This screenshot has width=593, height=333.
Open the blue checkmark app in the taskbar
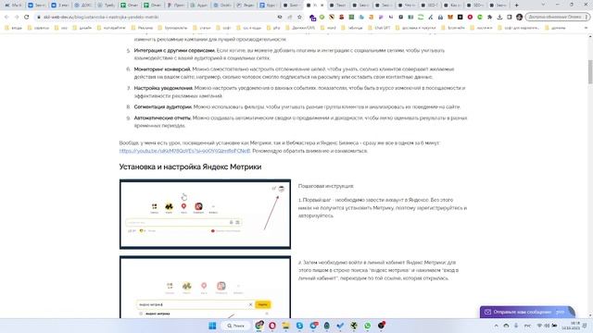coord(340,326)
